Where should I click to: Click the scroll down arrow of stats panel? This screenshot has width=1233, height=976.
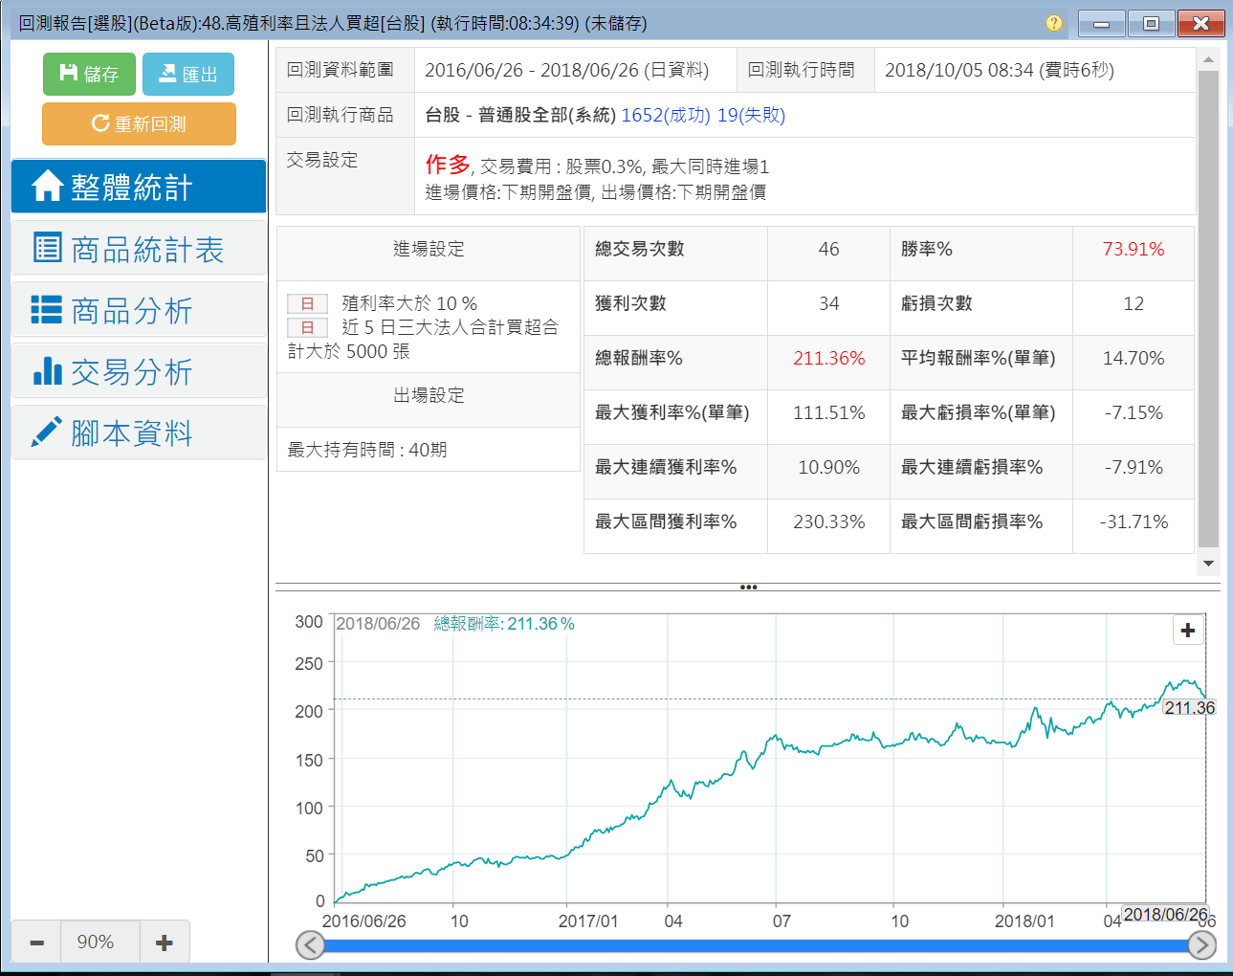[1208, 564]
